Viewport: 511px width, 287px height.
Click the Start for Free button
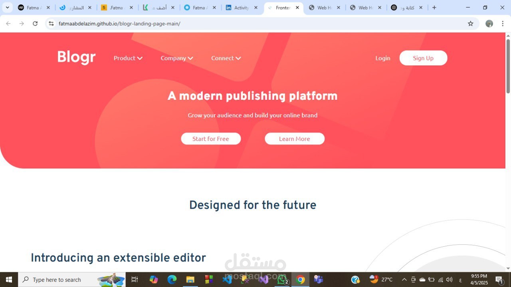coord(211,139)
